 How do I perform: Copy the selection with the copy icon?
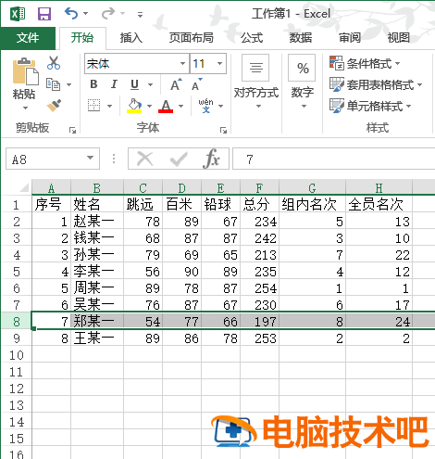click(x=53, y=84)
